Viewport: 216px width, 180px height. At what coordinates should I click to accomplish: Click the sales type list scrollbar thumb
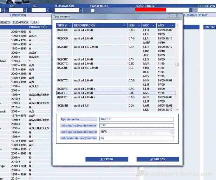point(177,64)
